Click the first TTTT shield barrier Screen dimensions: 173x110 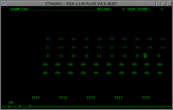36,98
